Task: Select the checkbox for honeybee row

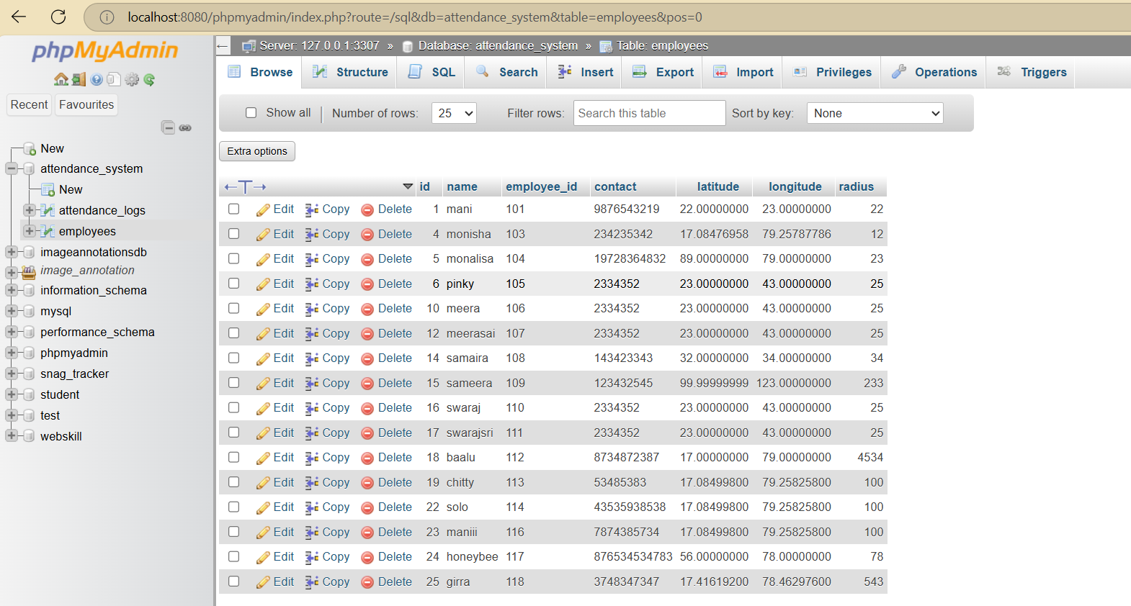Action: 234,556
